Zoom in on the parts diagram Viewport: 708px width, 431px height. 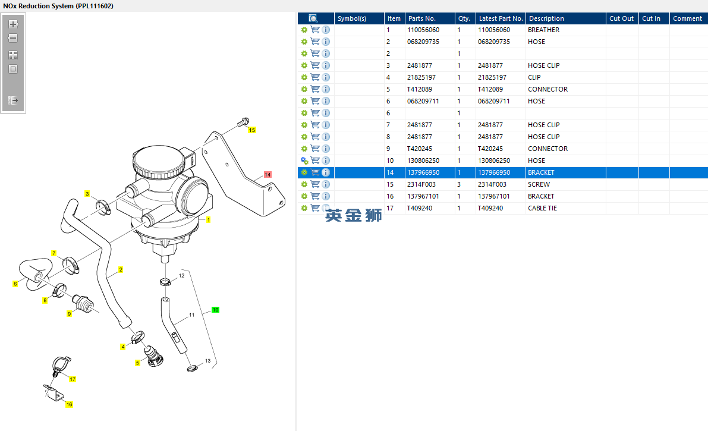(13, 24)
